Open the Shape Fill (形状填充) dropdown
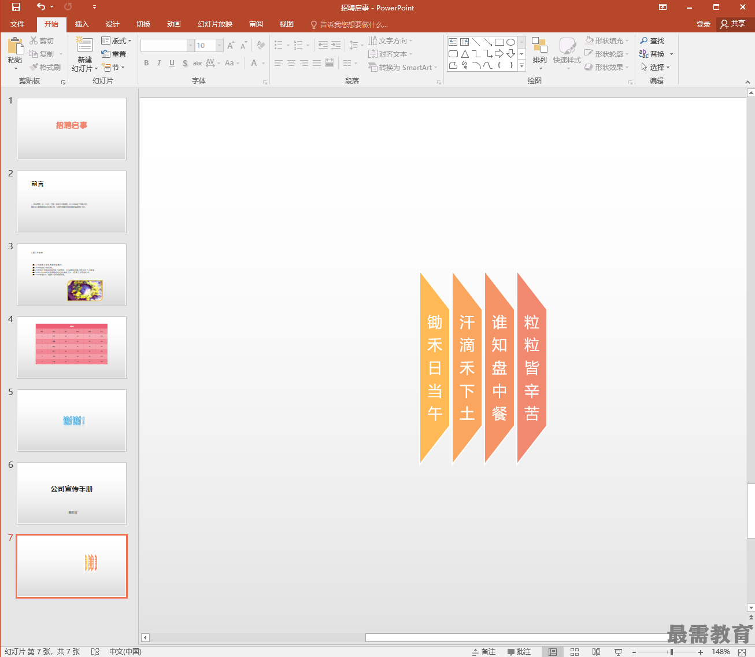This screenshot has height=657, width=755. pos(606,40)
